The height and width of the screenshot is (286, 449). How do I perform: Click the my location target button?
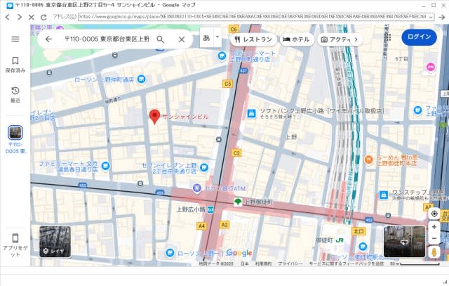coord(434,214)
